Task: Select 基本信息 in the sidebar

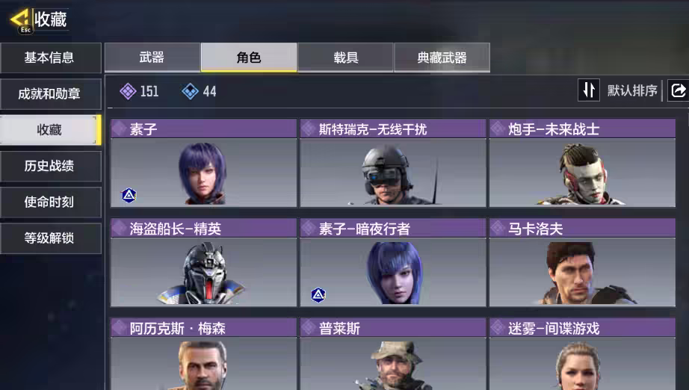Action: coord(51,58)
